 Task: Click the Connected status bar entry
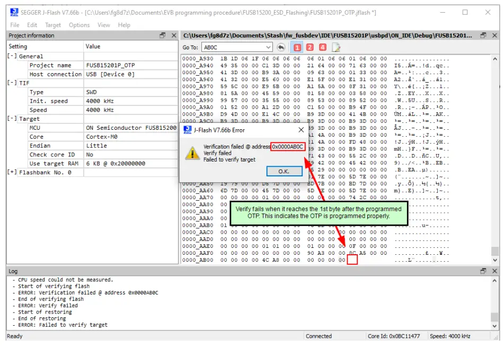pos(319,336)
